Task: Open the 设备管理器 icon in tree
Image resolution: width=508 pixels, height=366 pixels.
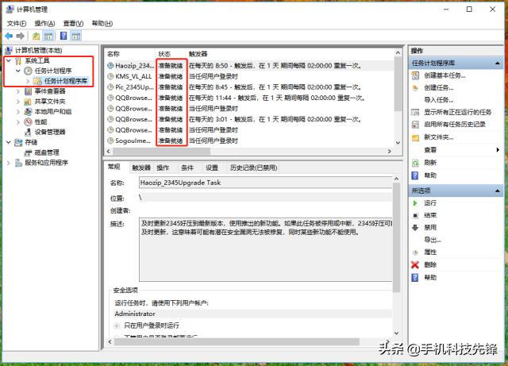Action: [29, 132]
